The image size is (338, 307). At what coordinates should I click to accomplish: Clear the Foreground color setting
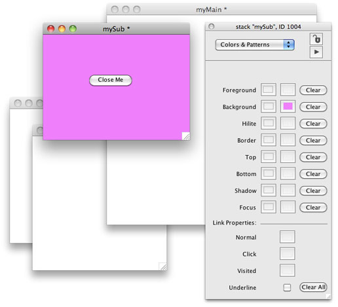pos(313,90)
